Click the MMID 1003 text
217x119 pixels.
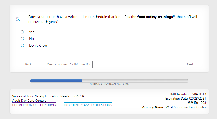(197, 103)
